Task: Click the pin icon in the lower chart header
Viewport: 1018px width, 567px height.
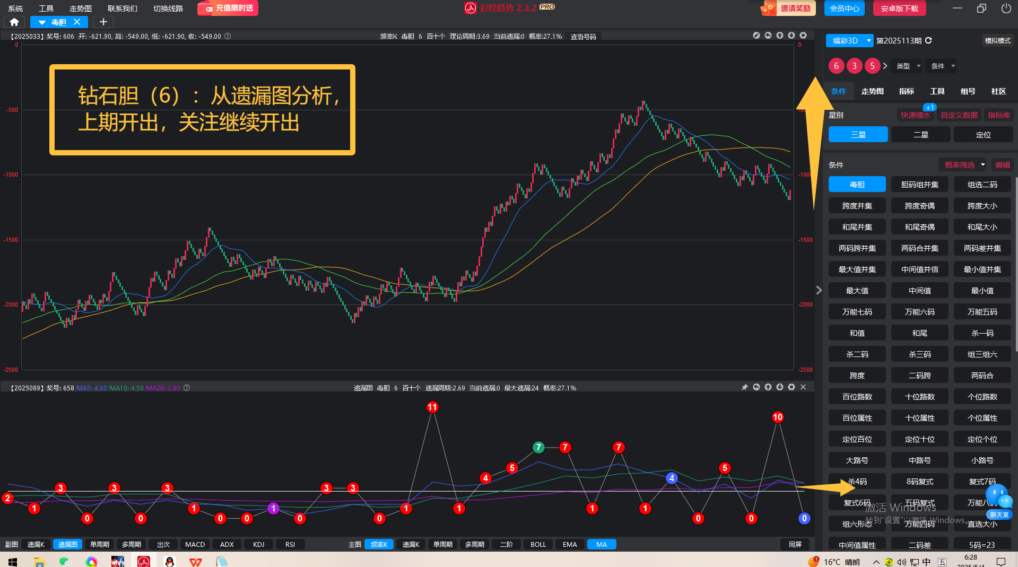Action: coord(745,387)
